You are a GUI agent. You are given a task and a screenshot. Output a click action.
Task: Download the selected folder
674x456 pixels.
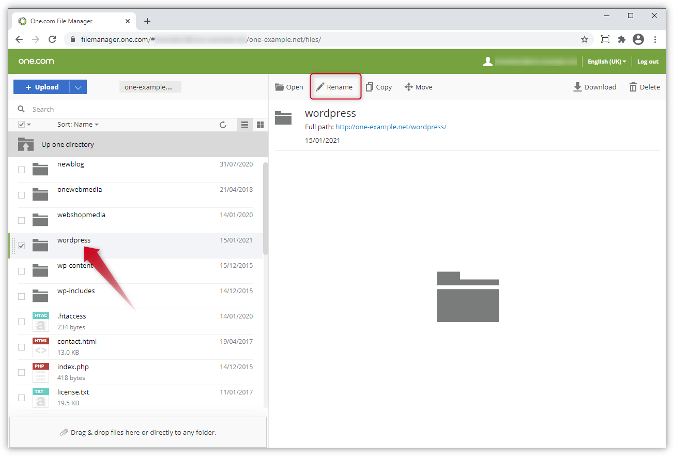point(594,86)
